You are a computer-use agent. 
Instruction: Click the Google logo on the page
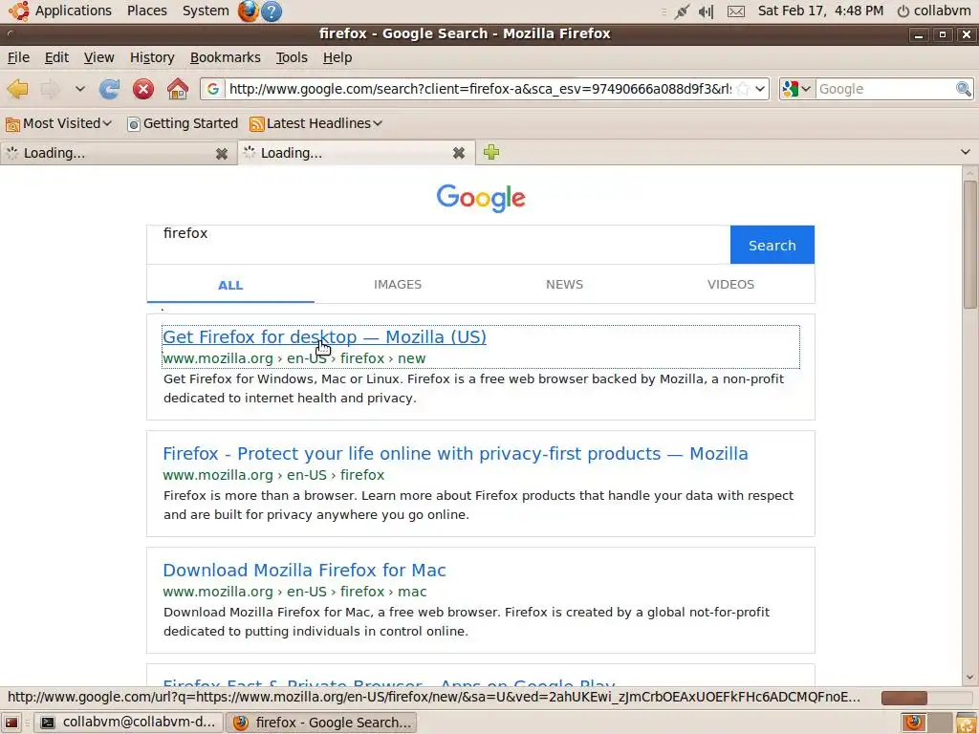click(481, 198)
